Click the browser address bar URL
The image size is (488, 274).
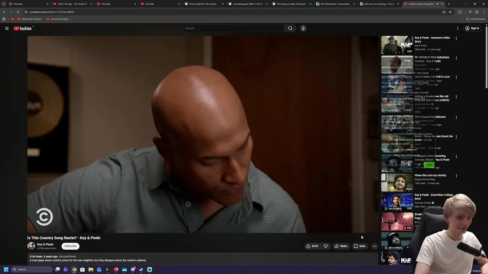[x=52, y=12]
